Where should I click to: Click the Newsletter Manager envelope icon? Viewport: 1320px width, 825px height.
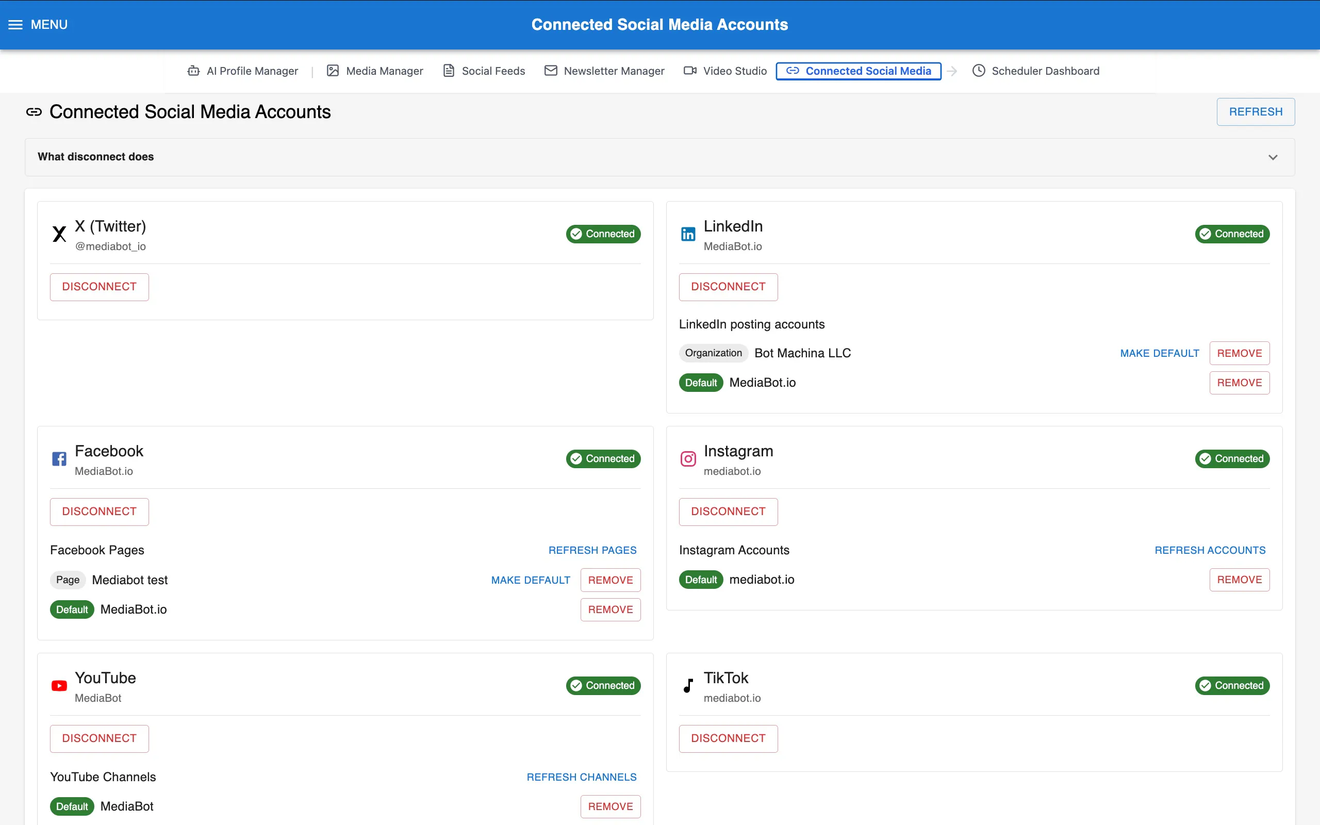pyautogui.click(x=551, y=71)
